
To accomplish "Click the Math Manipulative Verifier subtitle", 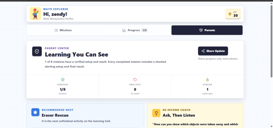I will 58,19.
